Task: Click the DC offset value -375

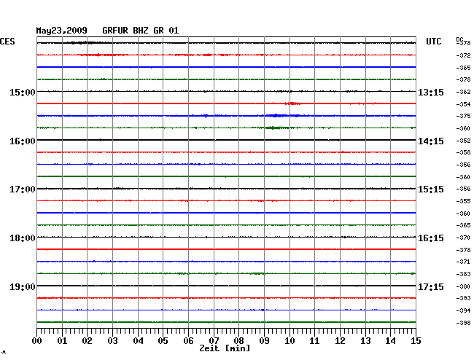Action: point(463,116)
